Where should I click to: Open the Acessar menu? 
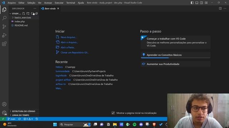pos(48,3)
